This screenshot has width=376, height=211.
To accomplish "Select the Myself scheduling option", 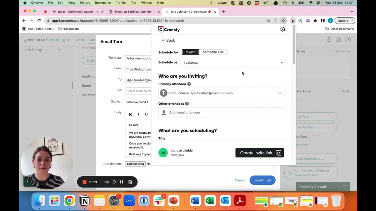I will pos(190,52).
